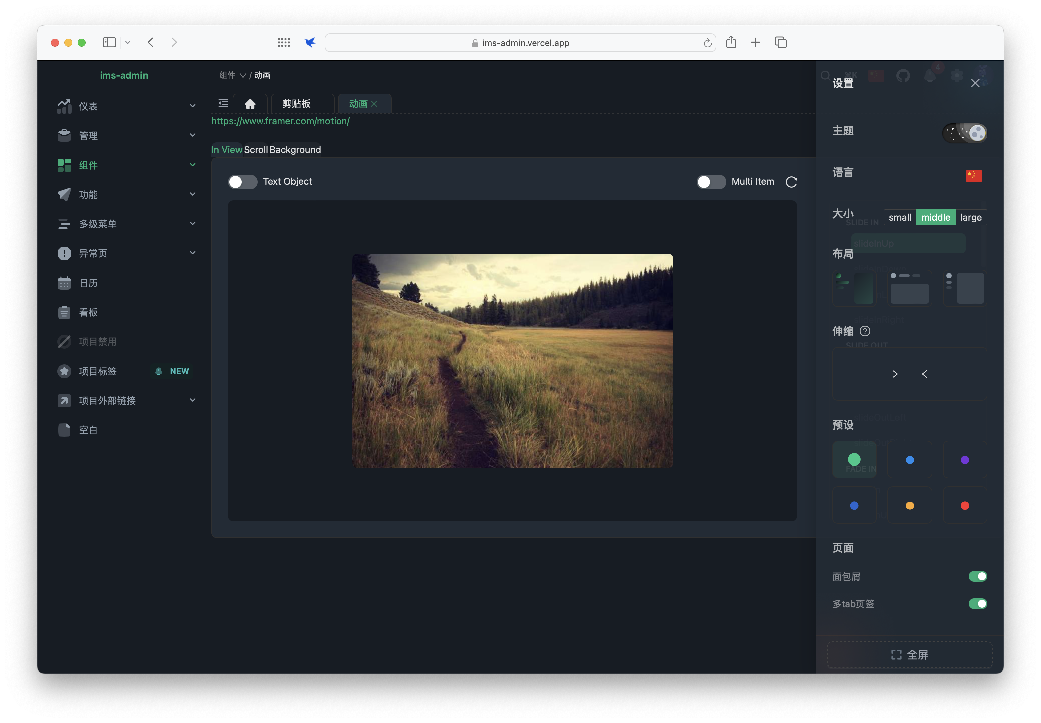Switch the dark theme toggle
1041x723 pixels.
click(964, 133)
